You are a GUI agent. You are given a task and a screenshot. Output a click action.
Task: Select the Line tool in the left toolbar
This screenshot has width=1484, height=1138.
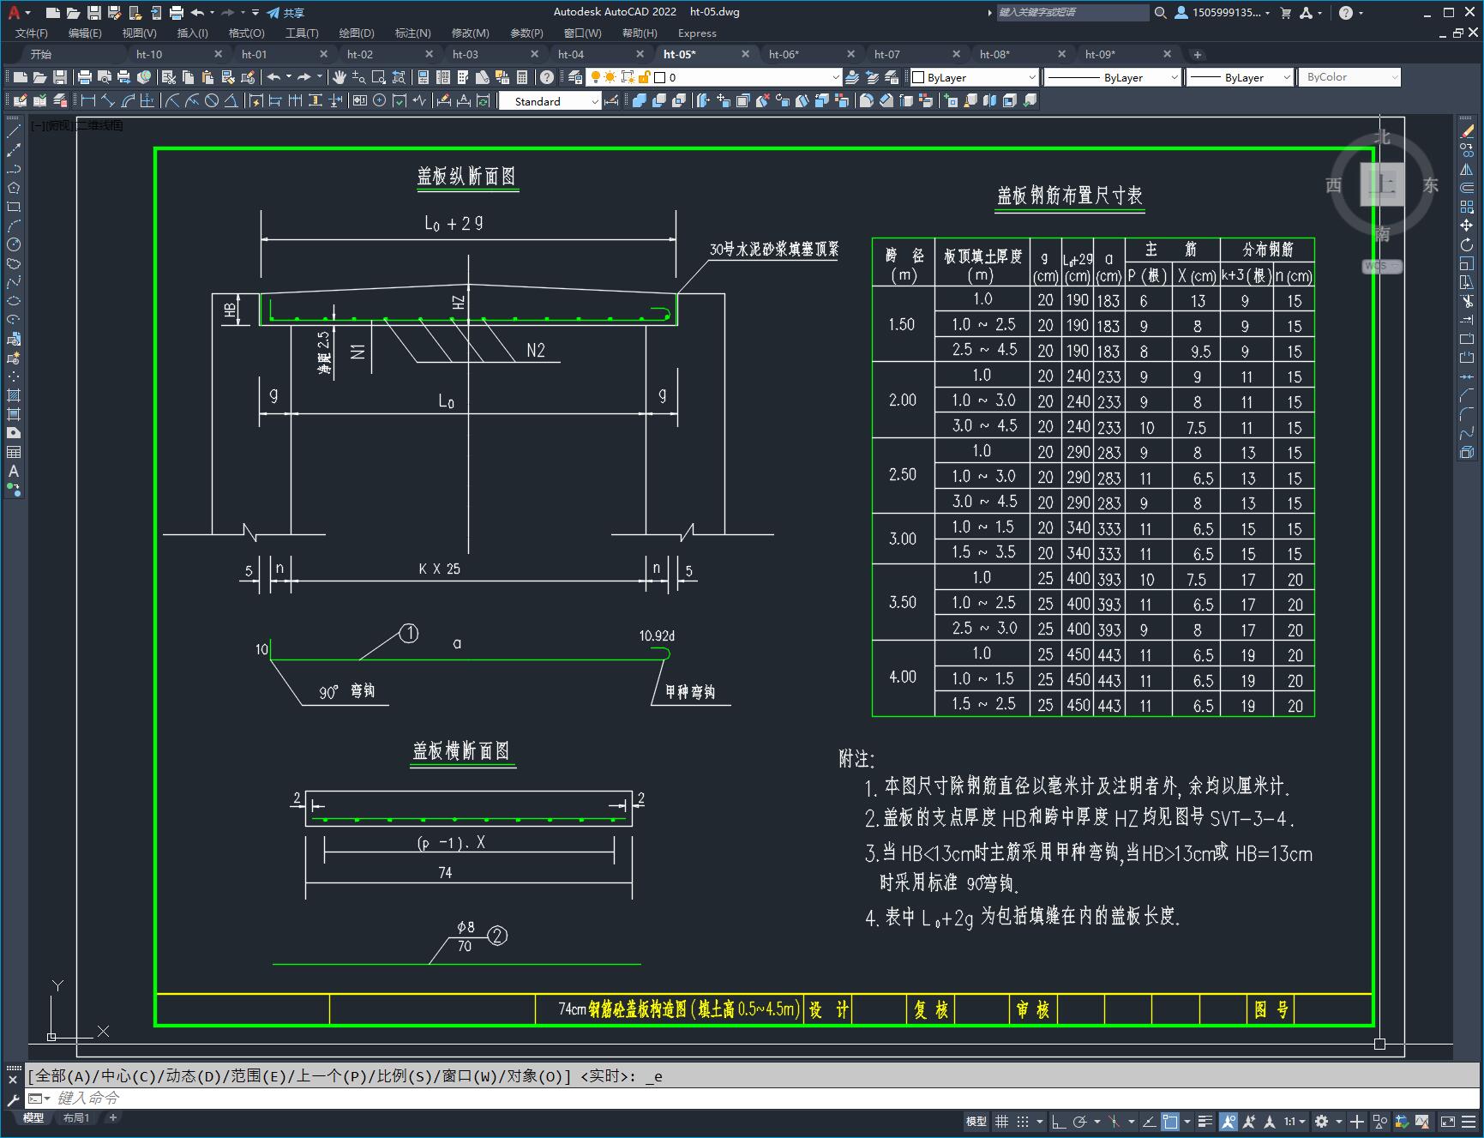(14, 131)
